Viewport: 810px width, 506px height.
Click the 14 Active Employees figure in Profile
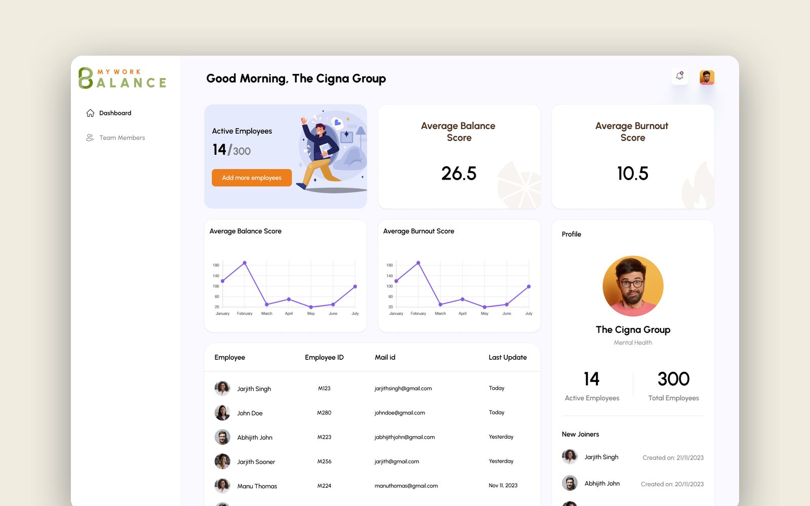(591, 378)
